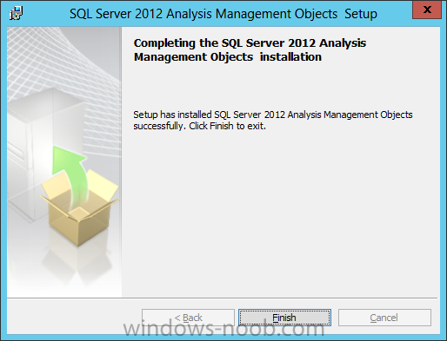Close the setup window with the X
This screenshot has width=447, height=341.
click(427, 10)
